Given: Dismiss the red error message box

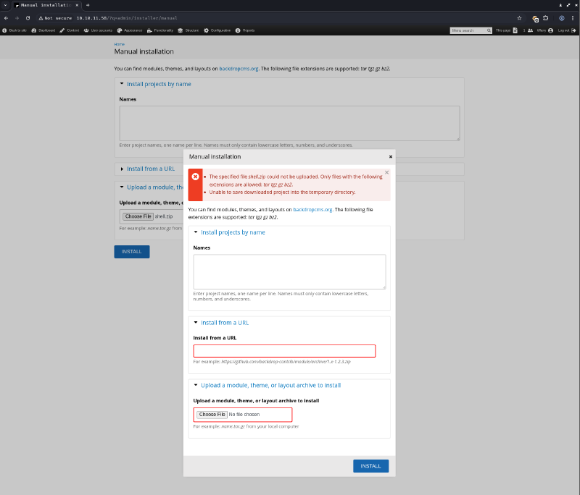Looking at the screenshot, I should click(x=386, y=172).
